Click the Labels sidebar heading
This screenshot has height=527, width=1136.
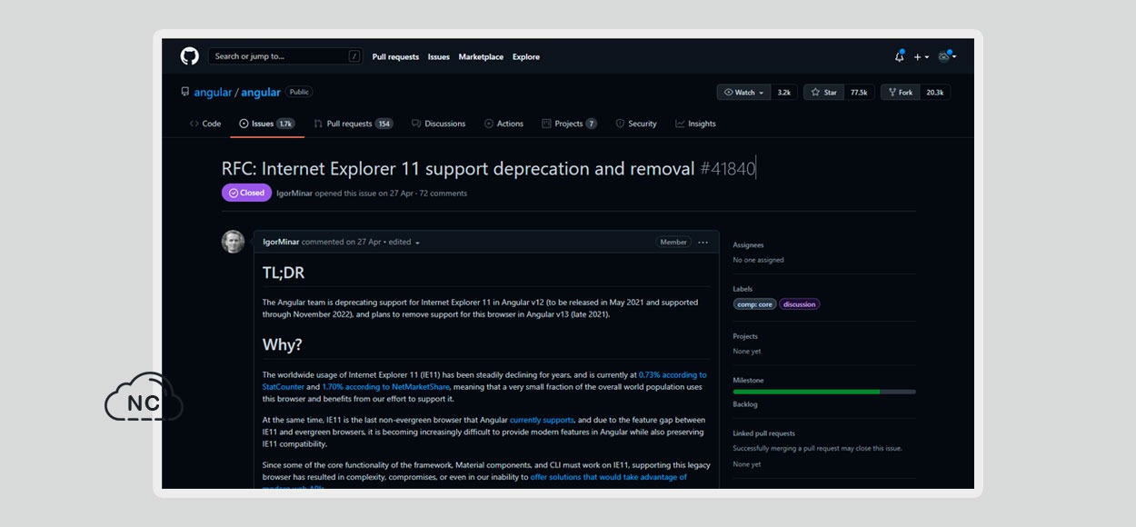point(743,289)
